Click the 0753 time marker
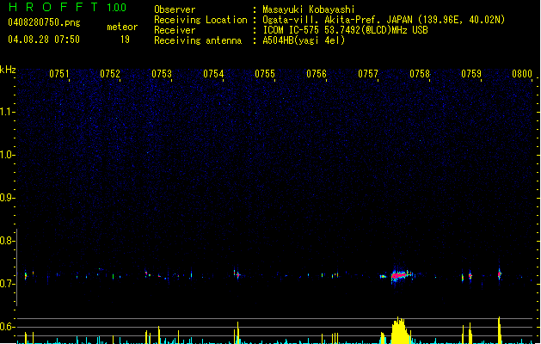Image resolution: width=541 pixels, height=344 pixels. tap(162, 74)
